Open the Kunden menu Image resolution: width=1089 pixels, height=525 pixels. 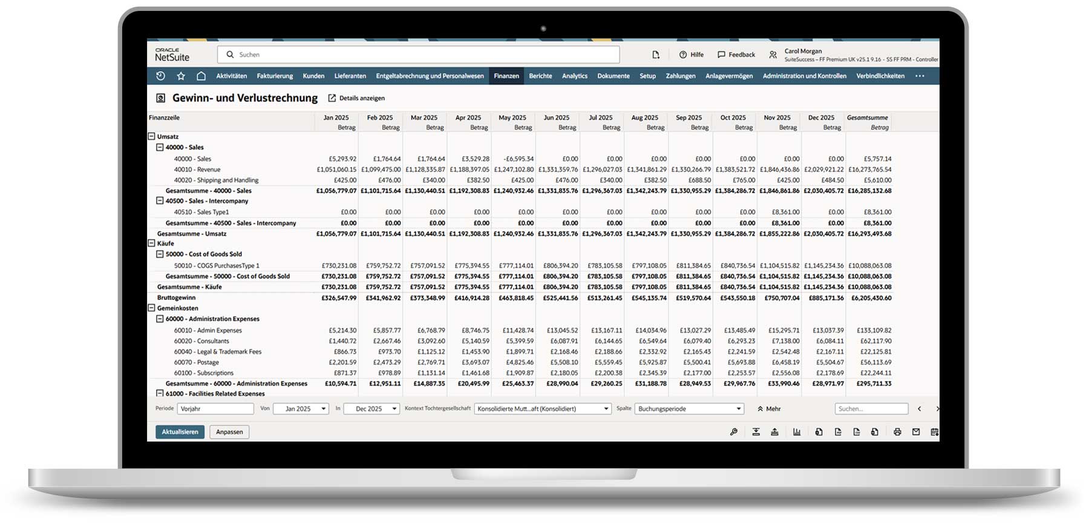pyautogui.click(x=313, y=76)
